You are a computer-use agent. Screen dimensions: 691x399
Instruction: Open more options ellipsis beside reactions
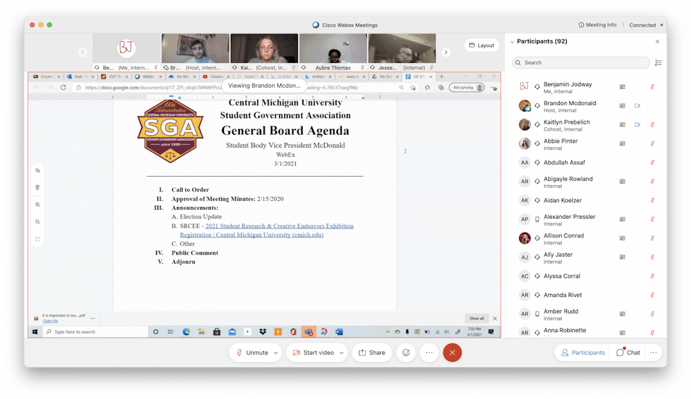[x=429, y=352]
